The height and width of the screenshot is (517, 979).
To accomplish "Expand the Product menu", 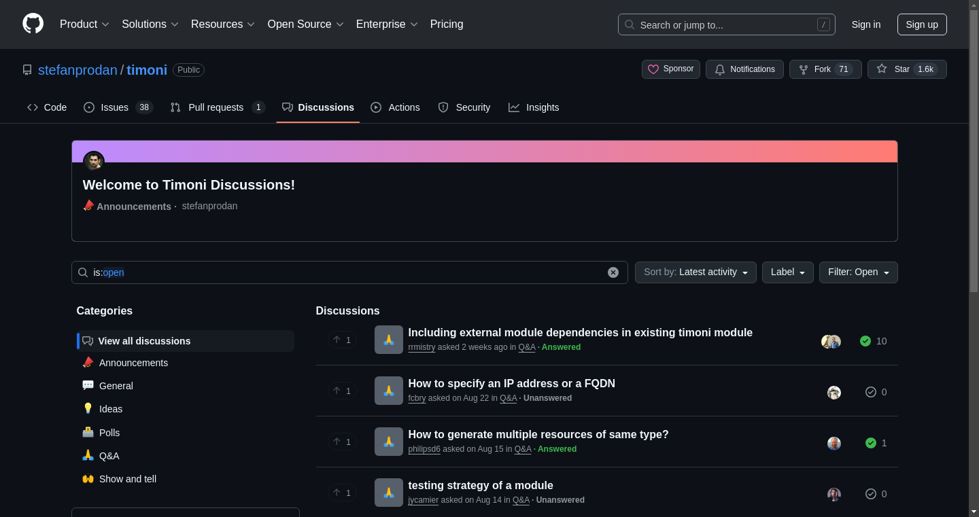I will coord(84,24).
